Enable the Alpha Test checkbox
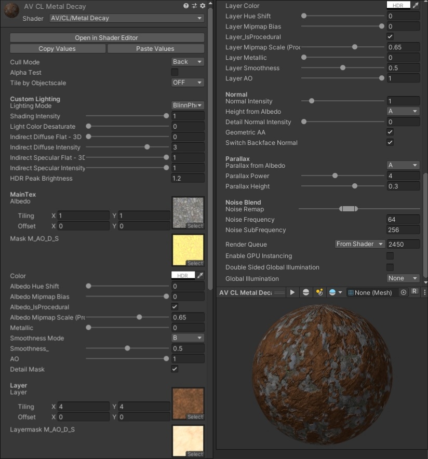Screen dimensions: 428x459 [175, 73]
